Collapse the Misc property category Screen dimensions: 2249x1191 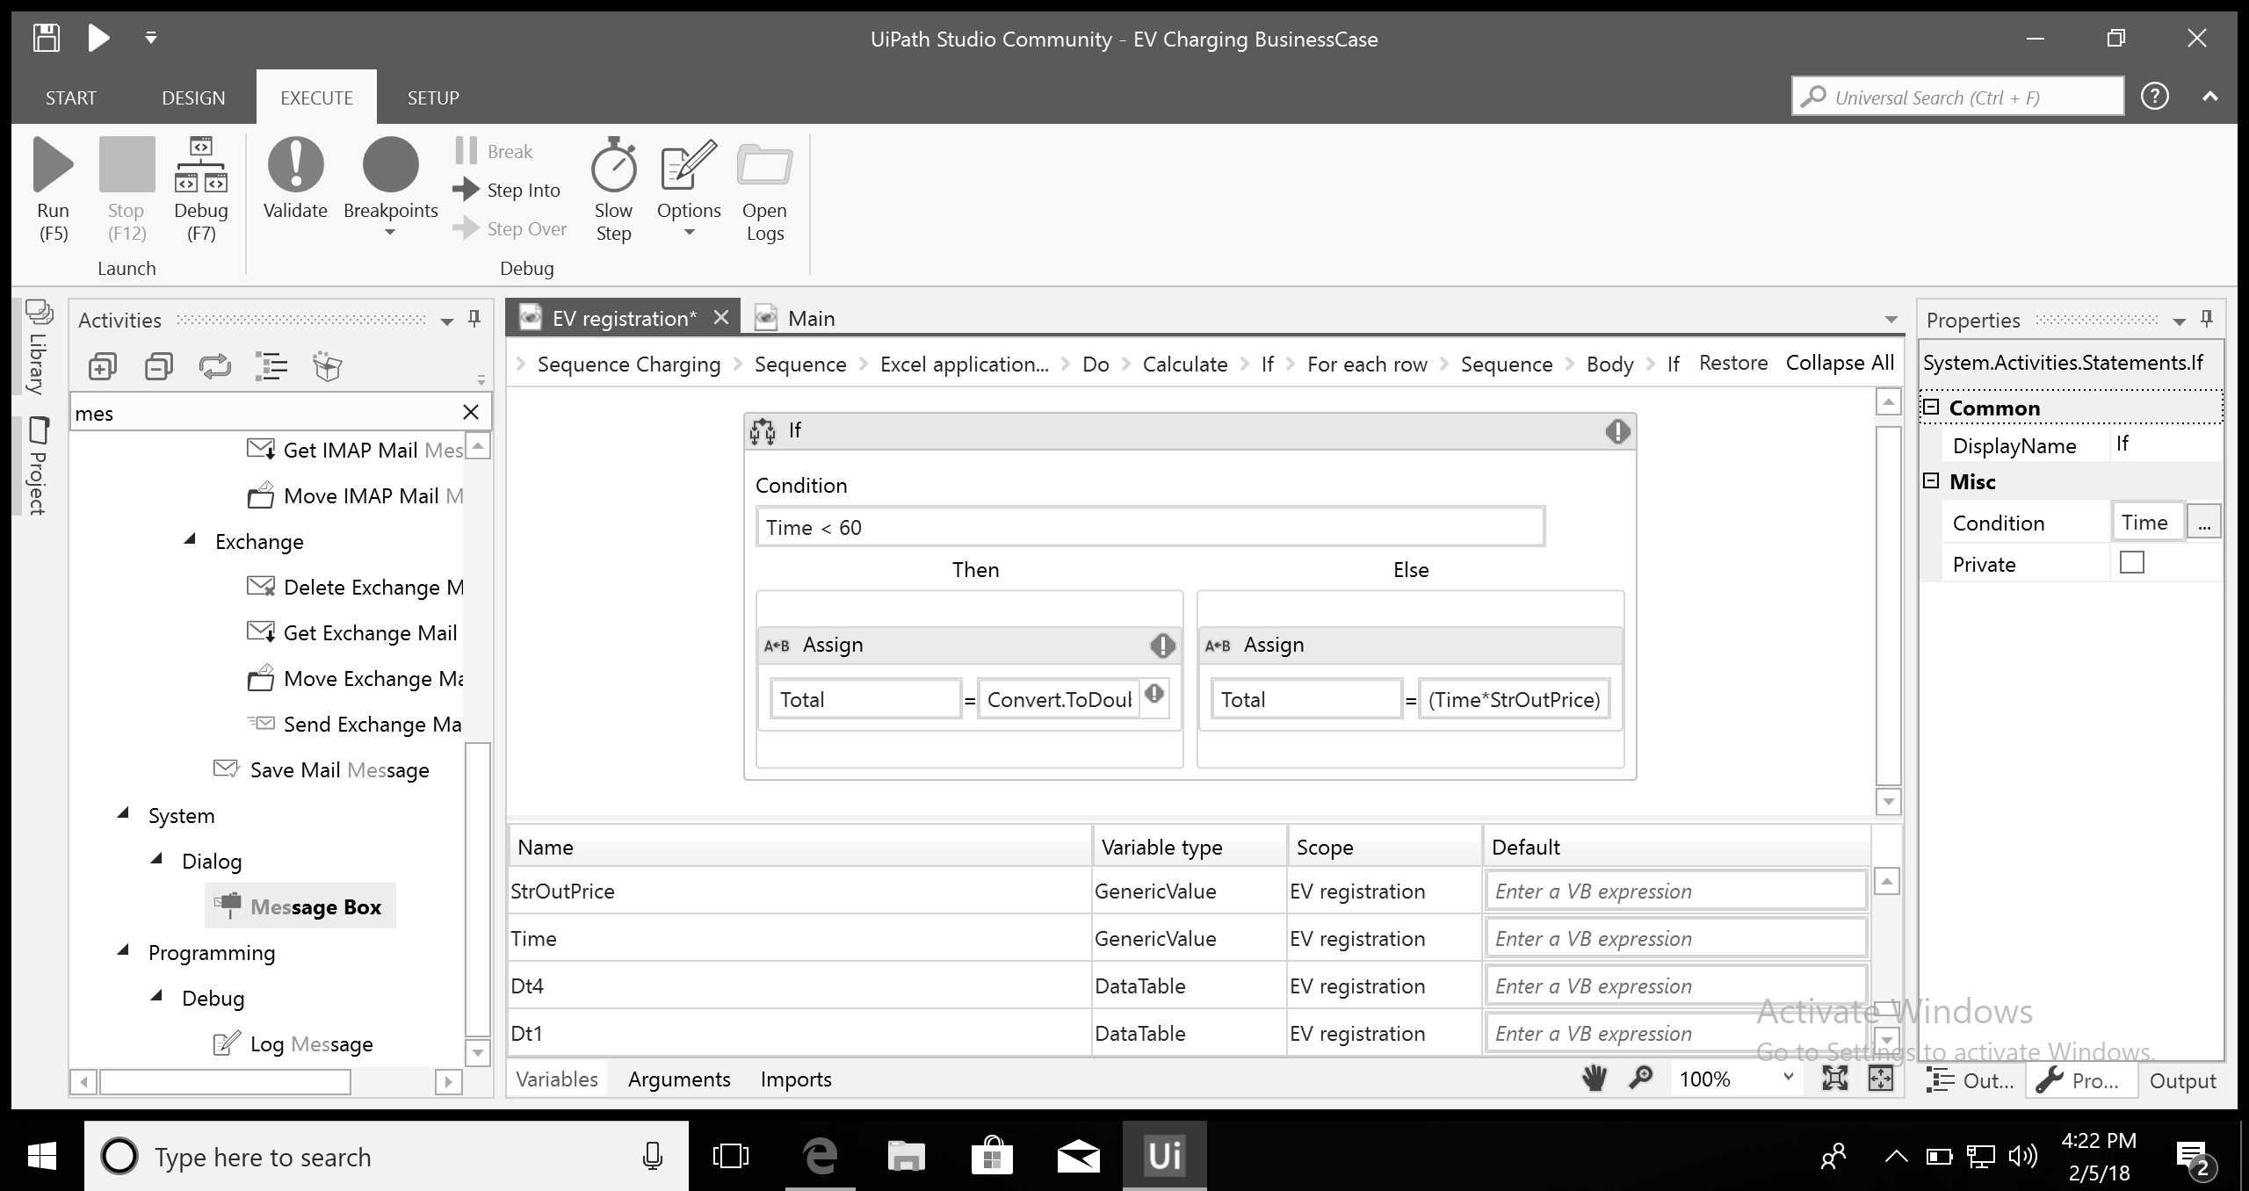click(x=1931, y=481)
